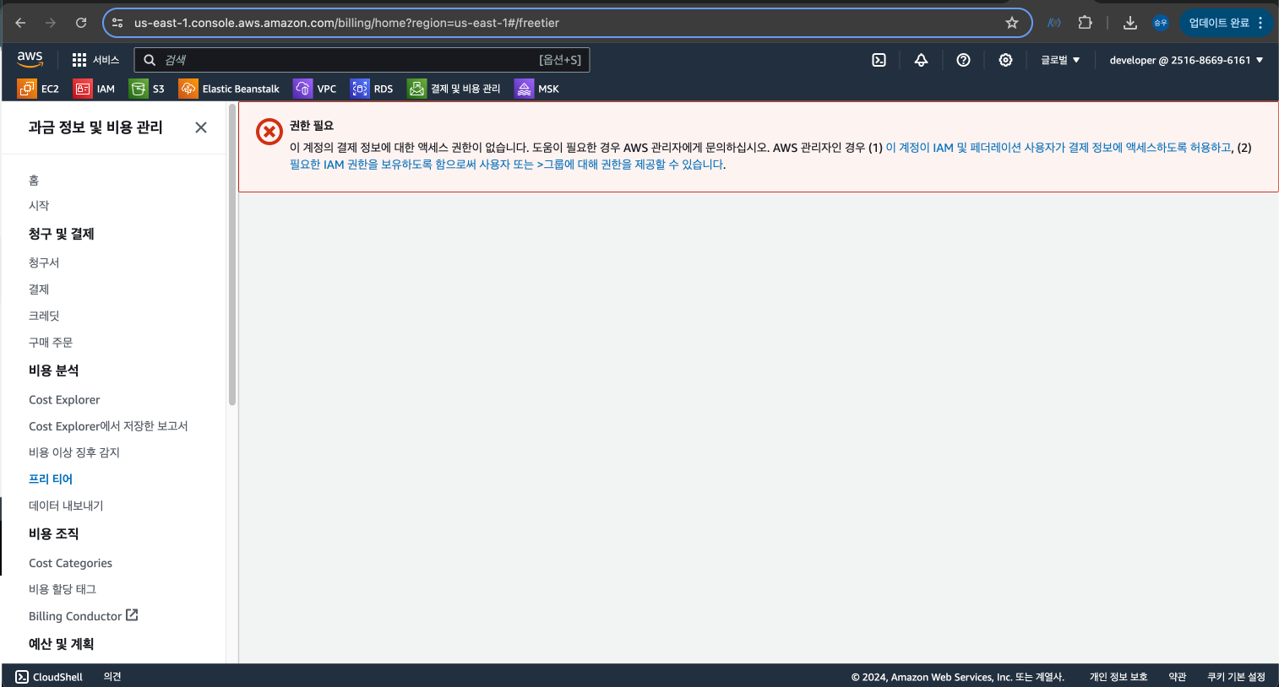The height and width of the screenshot is (687, 1279).
Task: Open Cost Categories in sidebar
Action: click(70, 563)
